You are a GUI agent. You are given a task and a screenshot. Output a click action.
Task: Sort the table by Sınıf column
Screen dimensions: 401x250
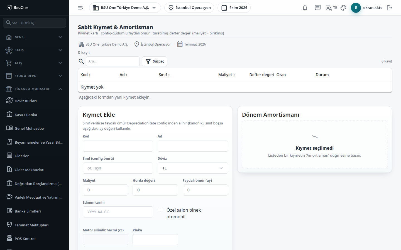(x=164, y=75)
